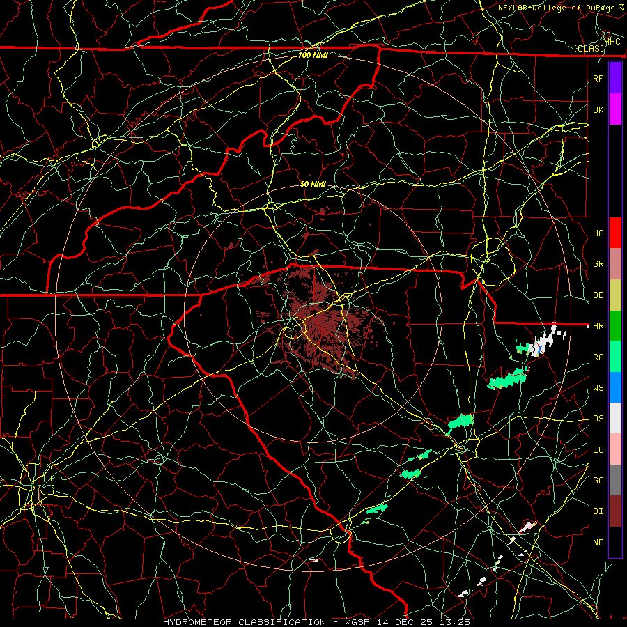The height and width of the screenshot is (627, 627).
Task: Click the 'UK' legend label
Action: 598,109
